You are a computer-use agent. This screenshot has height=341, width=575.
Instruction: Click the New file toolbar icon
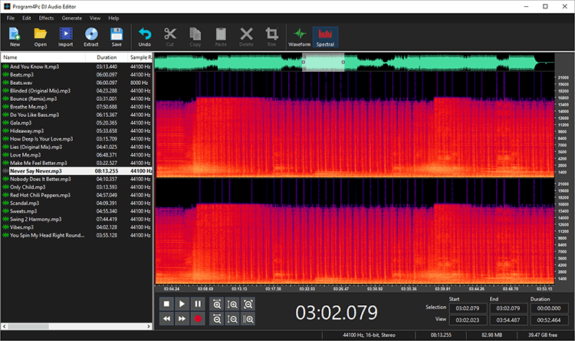pos(15,36)
